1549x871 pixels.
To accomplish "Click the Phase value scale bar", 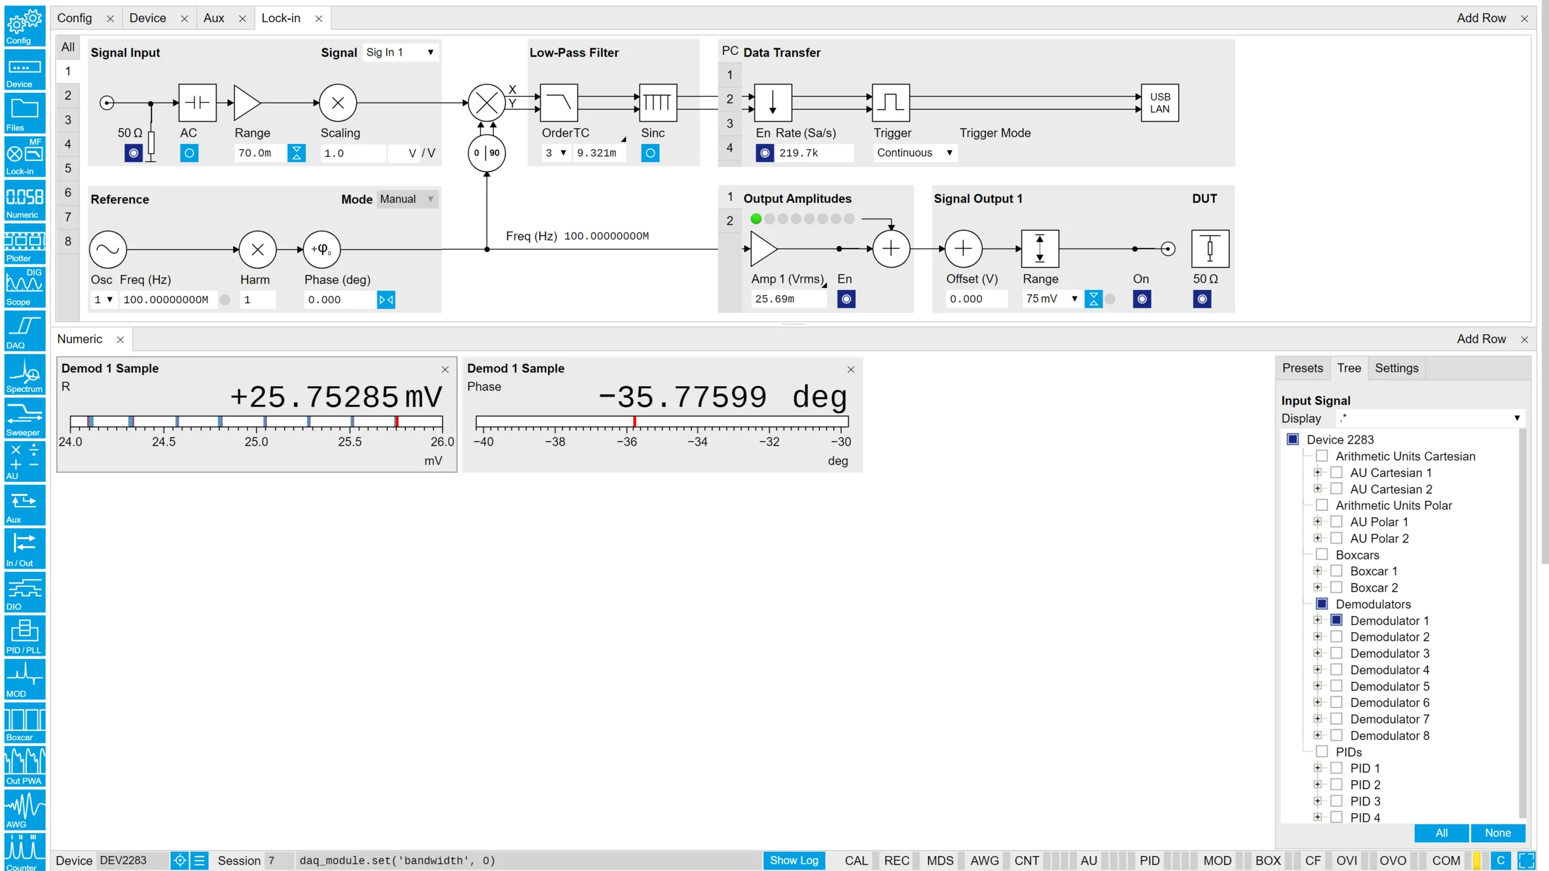I will 662,422.
